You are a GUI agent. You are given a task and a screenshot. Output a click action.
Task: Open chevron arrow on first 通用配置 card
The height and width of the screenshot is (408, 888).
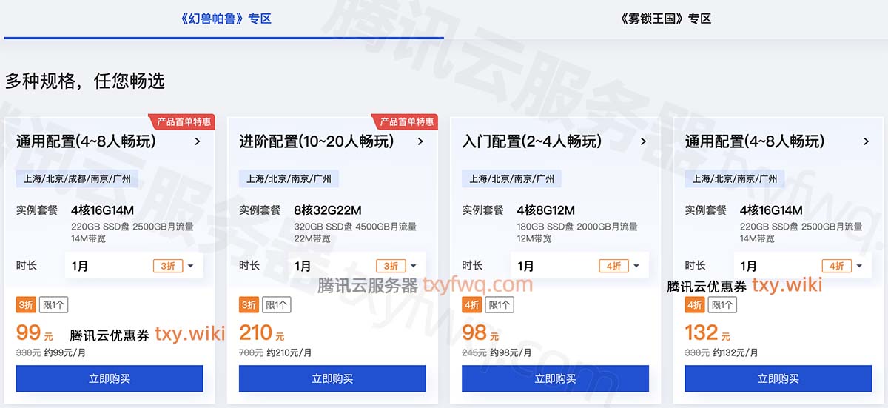point(198,141)
